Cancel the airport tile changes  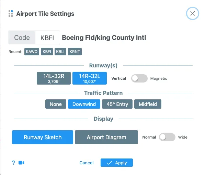(87, 163)
